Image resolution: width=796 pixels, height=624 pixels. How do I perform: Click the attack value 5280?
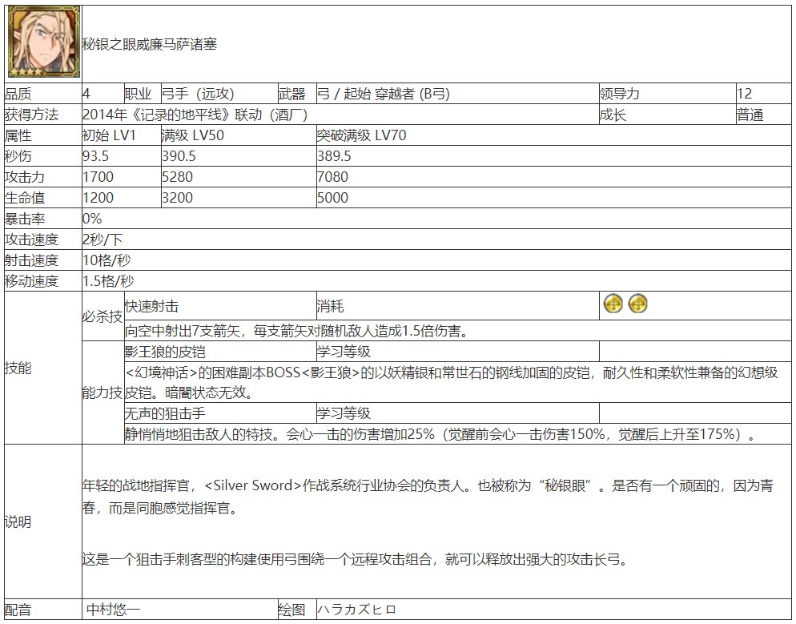coord(177,177)
